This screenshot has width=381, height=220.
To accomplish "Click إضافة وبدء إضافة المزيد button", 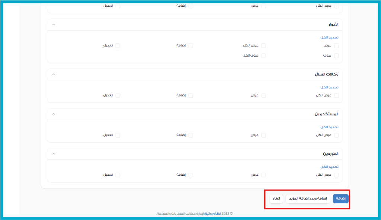I will (308, 199).
